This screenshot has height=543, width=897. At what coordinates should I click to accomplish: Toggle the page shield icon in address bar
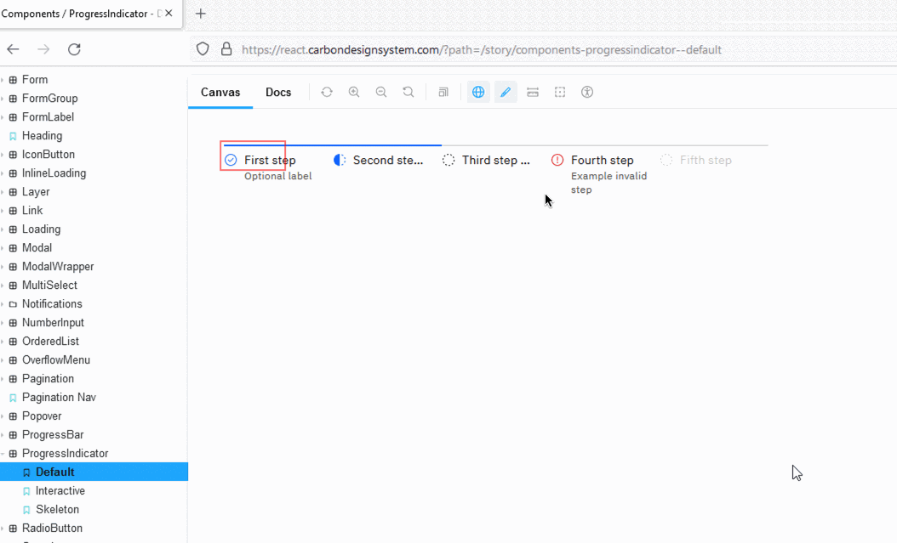202,49
